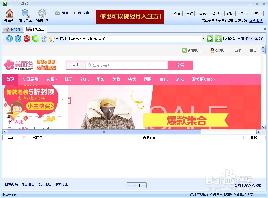Open URL history dropdown arrow
The width and height of the screenshot is (268, 198).
click(x=203, y=38)
